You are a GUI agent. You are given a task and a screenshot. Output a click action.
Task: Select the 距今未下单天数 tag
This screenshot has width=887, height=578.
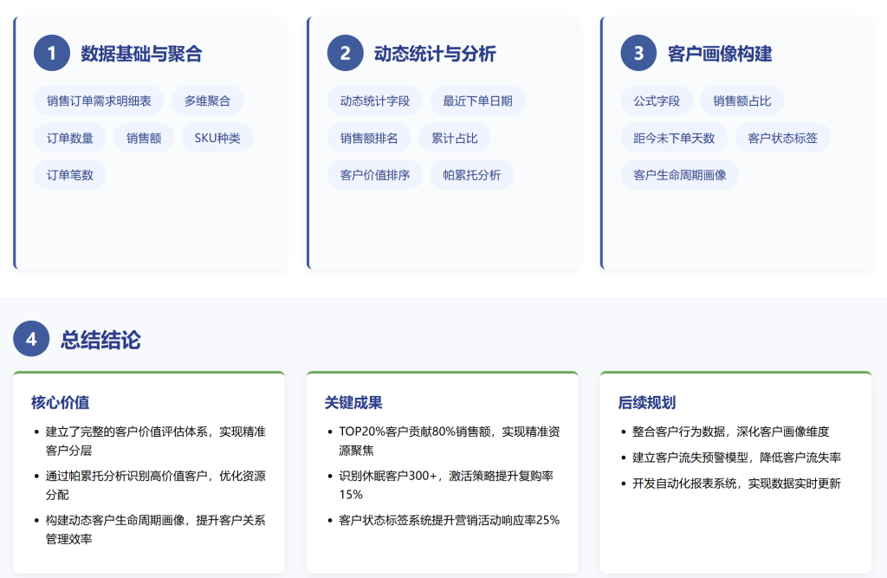point(674,138)
